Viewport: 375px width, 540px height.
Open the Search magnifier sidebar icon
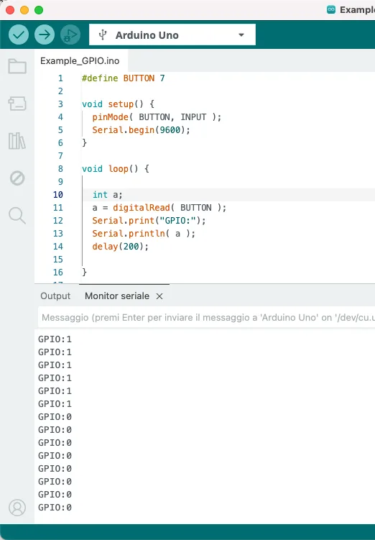[x=17, y=216]
